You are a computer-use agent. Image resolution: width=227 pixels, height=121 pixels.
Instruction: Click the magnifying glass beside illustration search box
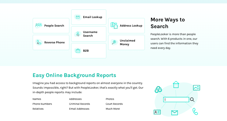[192, 100]
